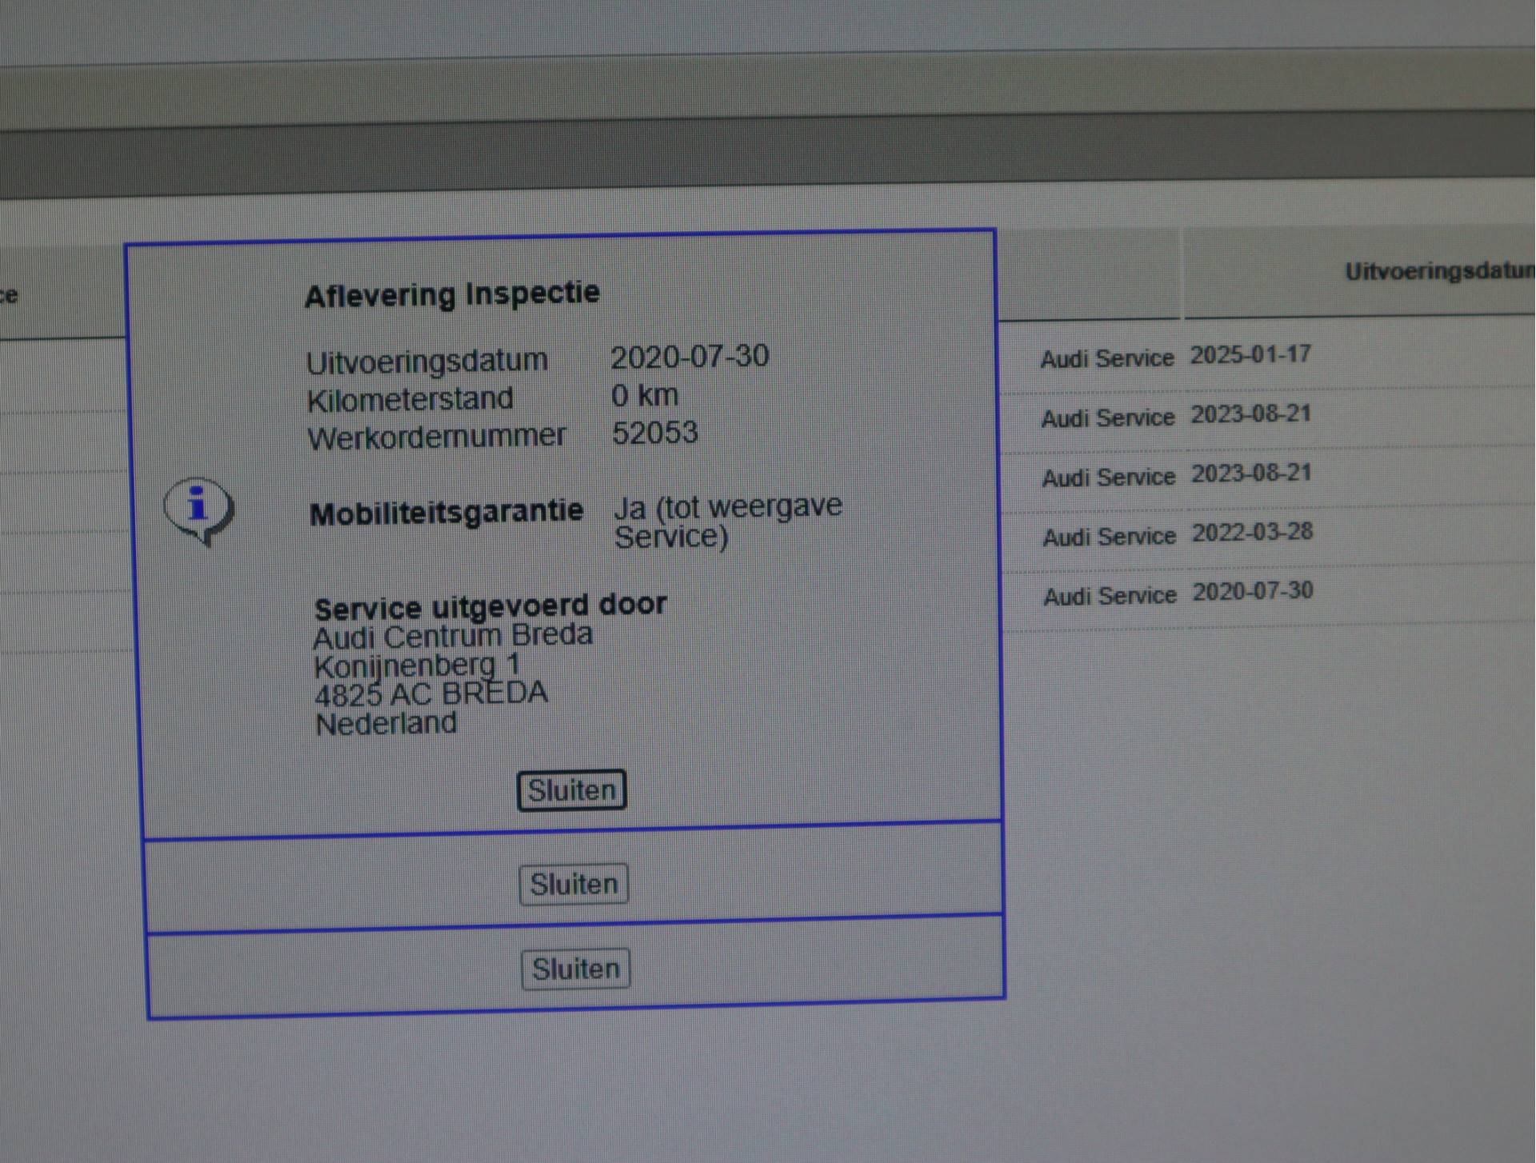Click the Kilometerstand value 0 km
Viewport: 1536px width, 1163px height.
pos(644,395)
